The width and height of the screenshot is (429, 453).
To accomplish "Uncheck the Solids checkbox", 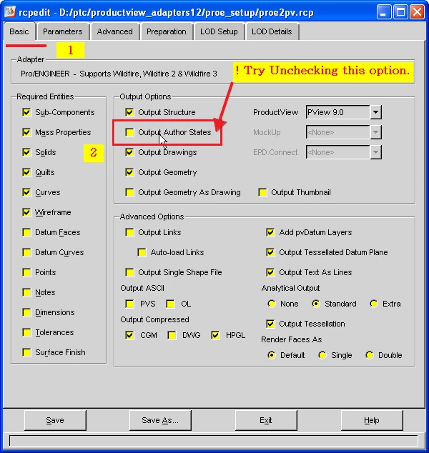I will coord(26,152).
